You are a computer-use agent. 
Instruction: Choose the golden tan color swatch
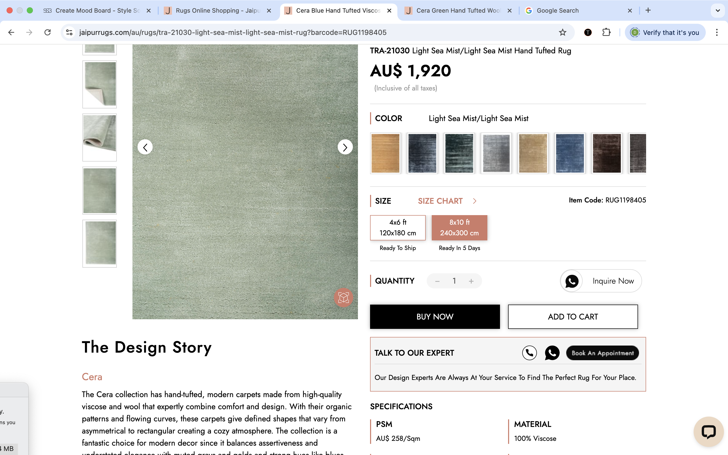click(385, 153)
